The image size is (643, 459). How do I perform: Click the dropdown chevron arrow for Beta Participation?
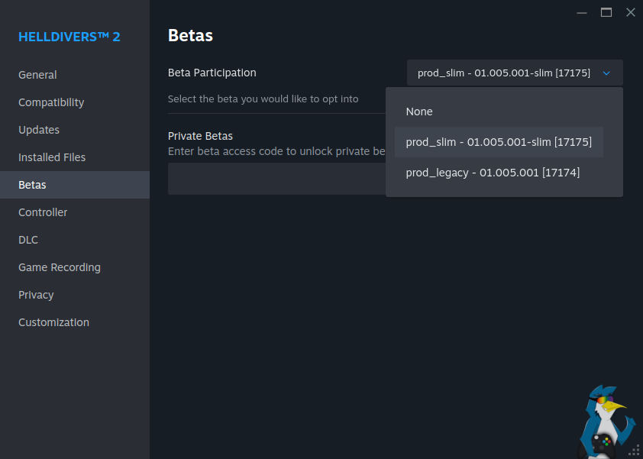click(606, 73)
